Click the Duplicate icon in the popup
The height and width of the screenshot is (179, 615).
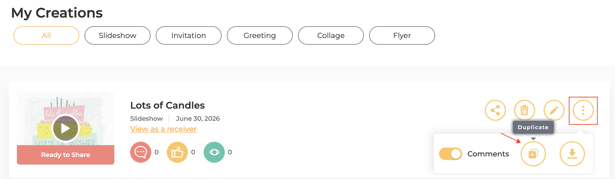[533, 154]
